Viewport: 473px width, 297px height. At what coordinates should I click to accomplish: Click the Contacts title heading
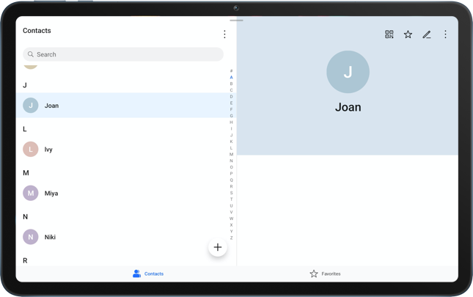tap(37, 31)
